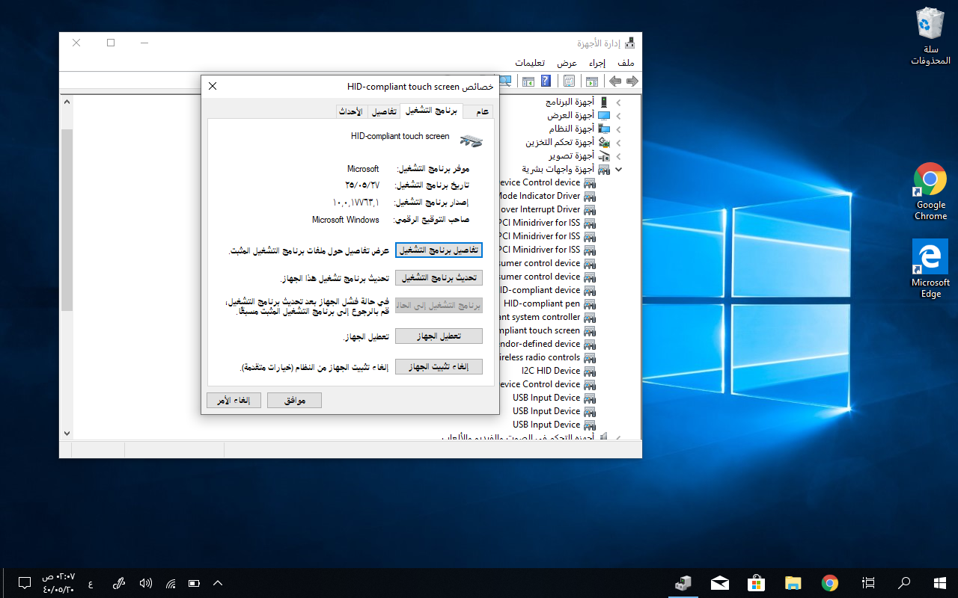
Task: Expand the أجهزة العرض tree node
Action: [618, 115]
